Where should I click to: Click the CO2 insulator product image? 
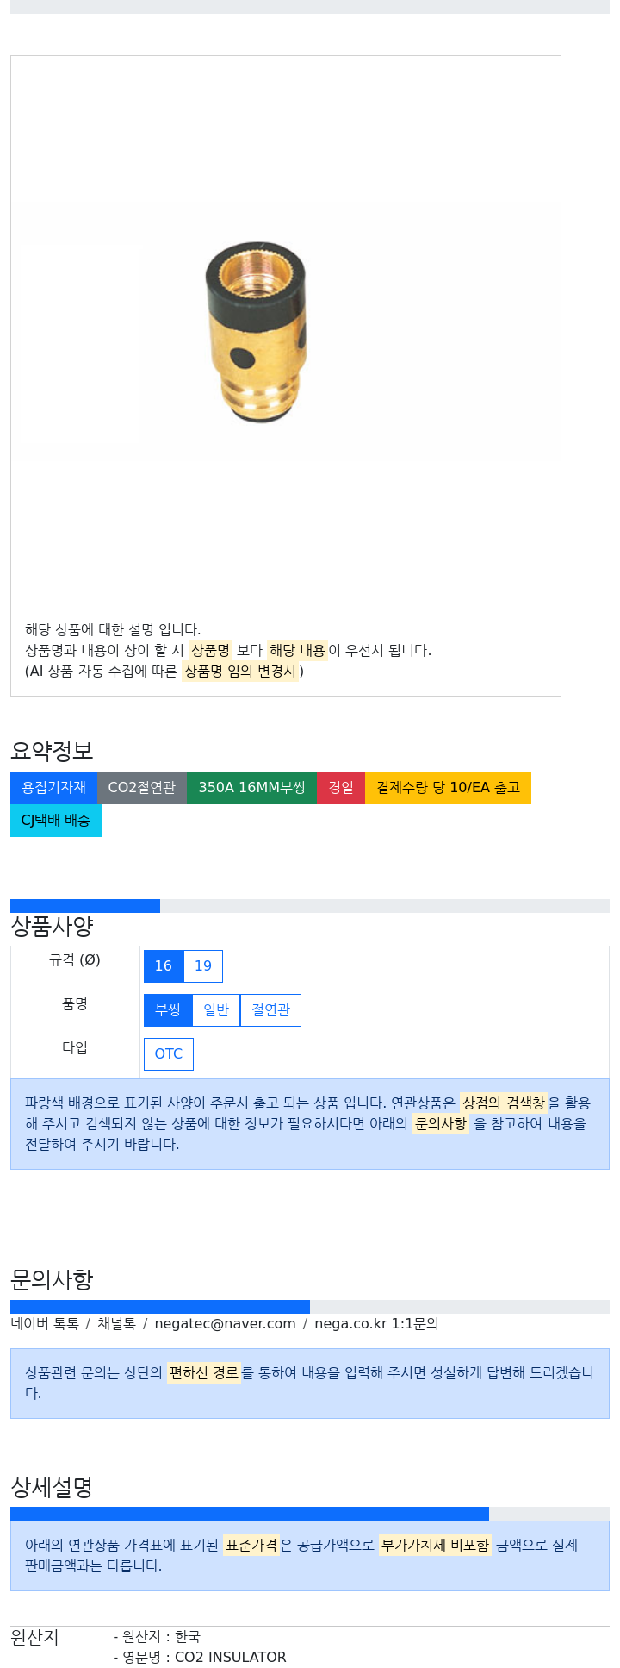pyautogui.click(x=257, y=333)
